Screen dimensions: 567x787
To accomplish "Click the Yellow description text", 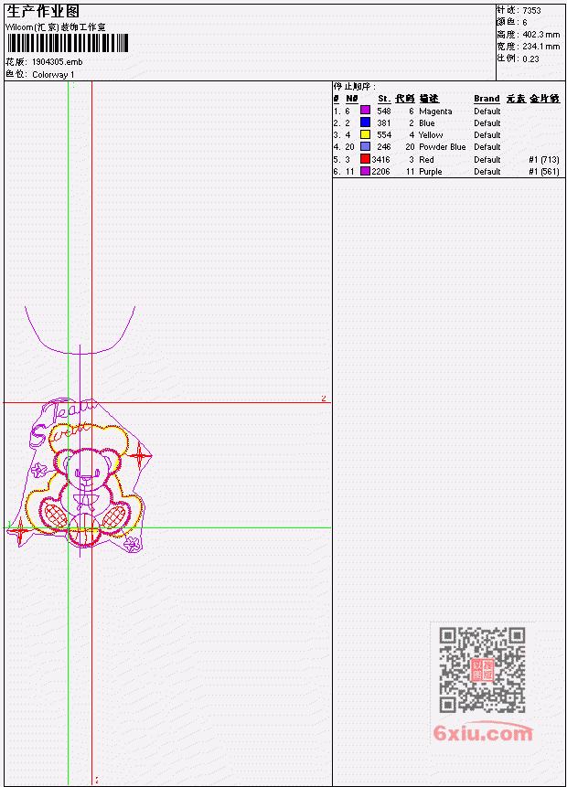I will (x=431, y=135).
